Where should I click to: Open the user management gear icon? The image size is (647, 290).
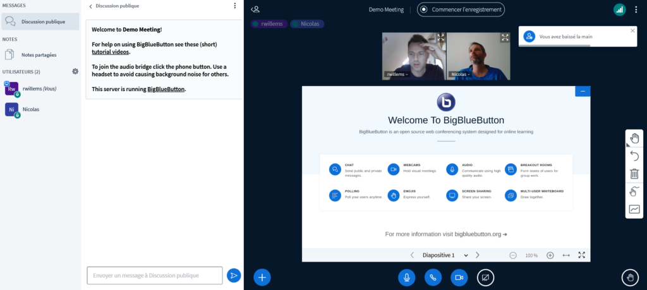75,71
